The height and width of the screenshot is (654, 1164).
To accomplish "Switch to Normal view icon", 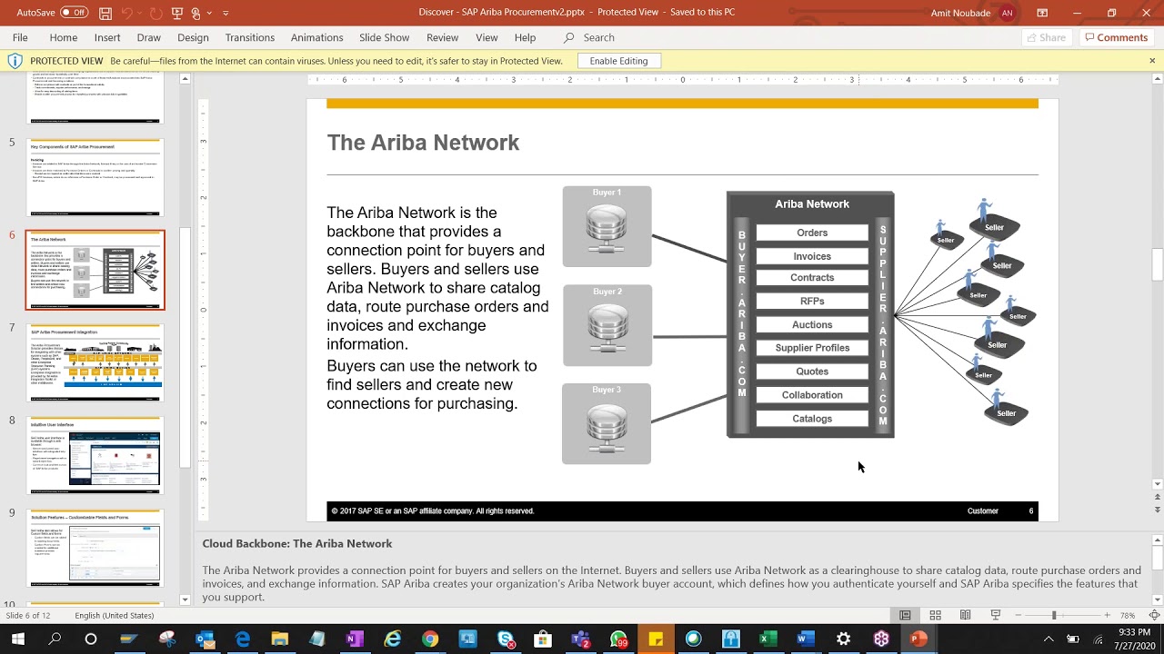I will pyautogui.click(x=905, y=615).
